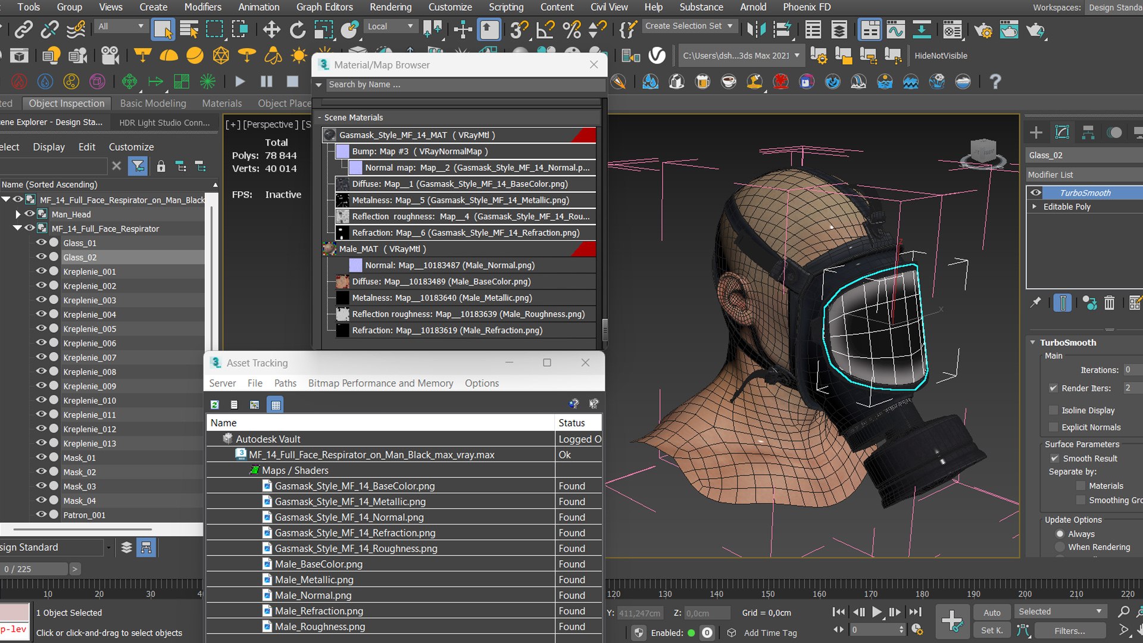Select the Move transform tool
1143x643 pixels.
(271, 29)
